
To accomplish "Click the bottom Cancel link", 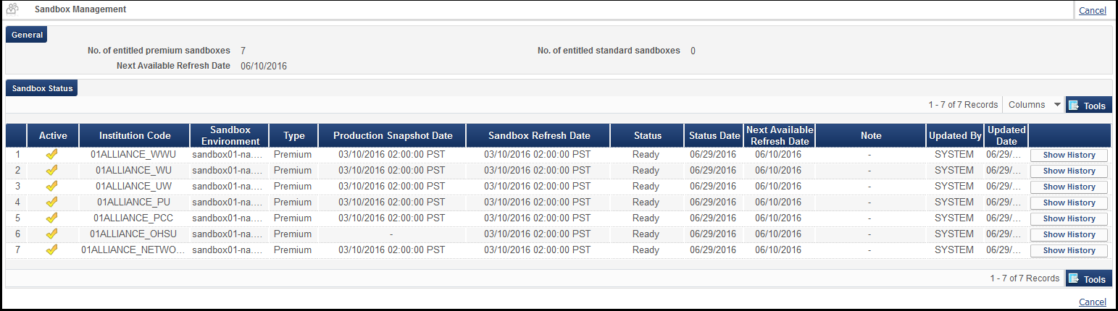I will tap(1093, 302).
